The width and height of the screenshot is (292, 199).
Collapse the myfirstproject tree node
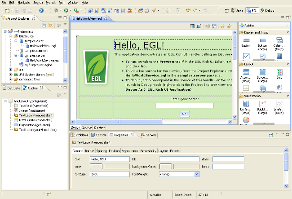[x=5, y=31]
